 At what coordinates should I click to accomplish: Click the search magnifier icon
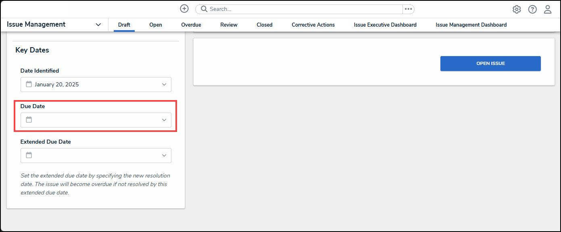click(x=204, y=9)
